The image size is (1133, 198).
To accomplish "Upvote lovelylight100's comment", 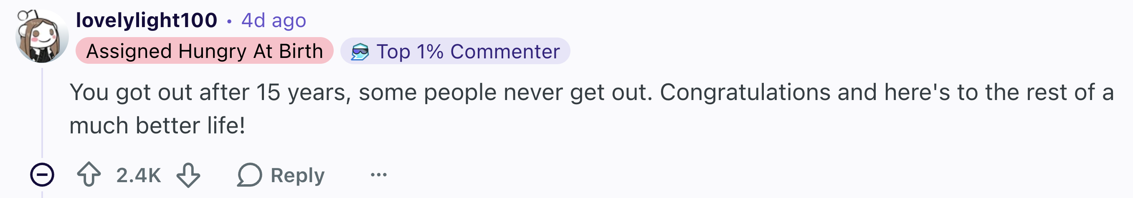I will (89, 175).
